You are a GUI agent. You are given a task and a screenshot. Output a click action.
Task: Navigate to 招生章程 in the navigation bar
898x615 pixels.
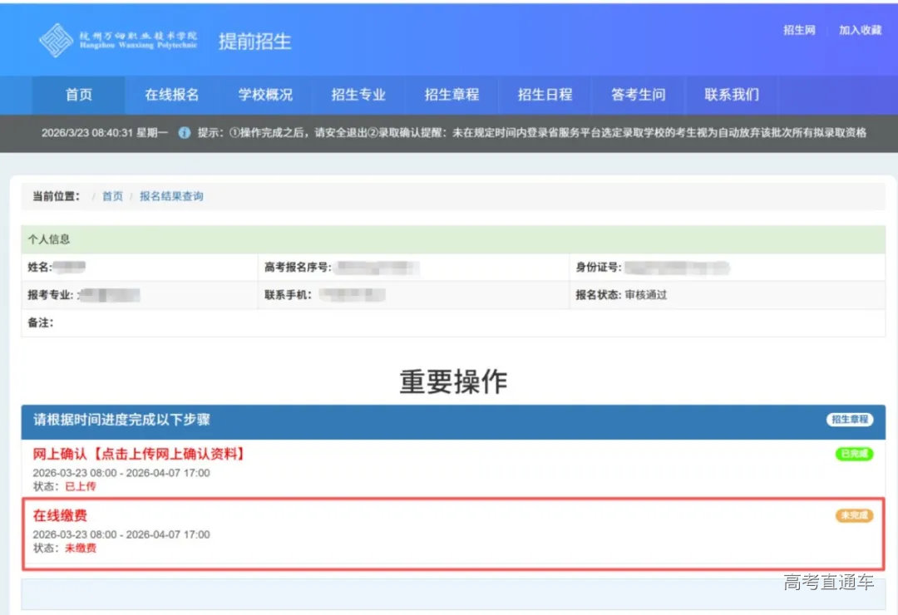point(451,95)
